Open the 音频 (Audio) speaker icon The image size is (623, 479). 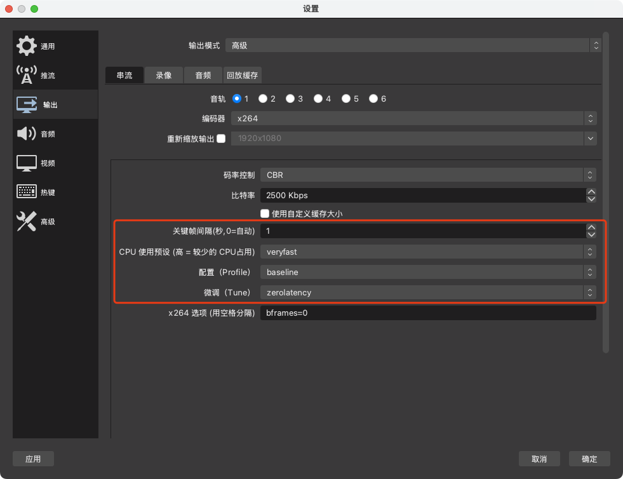pyautogui.click(x=27, y=133)
